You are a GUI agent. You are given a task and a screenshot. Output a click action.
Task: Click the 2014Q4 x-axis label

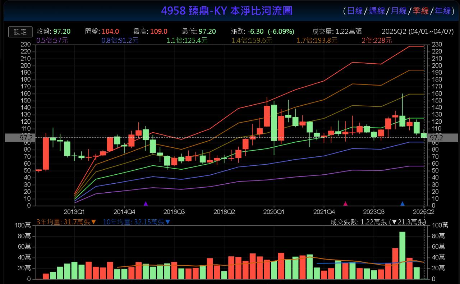[124, 211]
